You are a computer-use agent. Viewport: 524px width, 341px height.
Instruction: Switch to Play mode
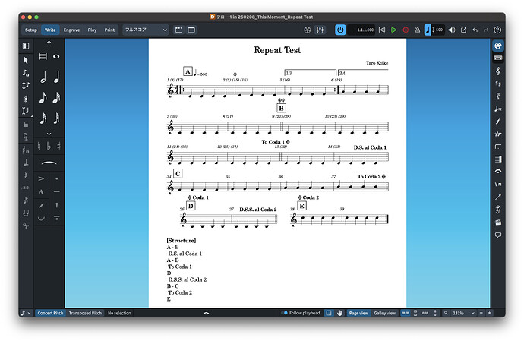[92, 30]
